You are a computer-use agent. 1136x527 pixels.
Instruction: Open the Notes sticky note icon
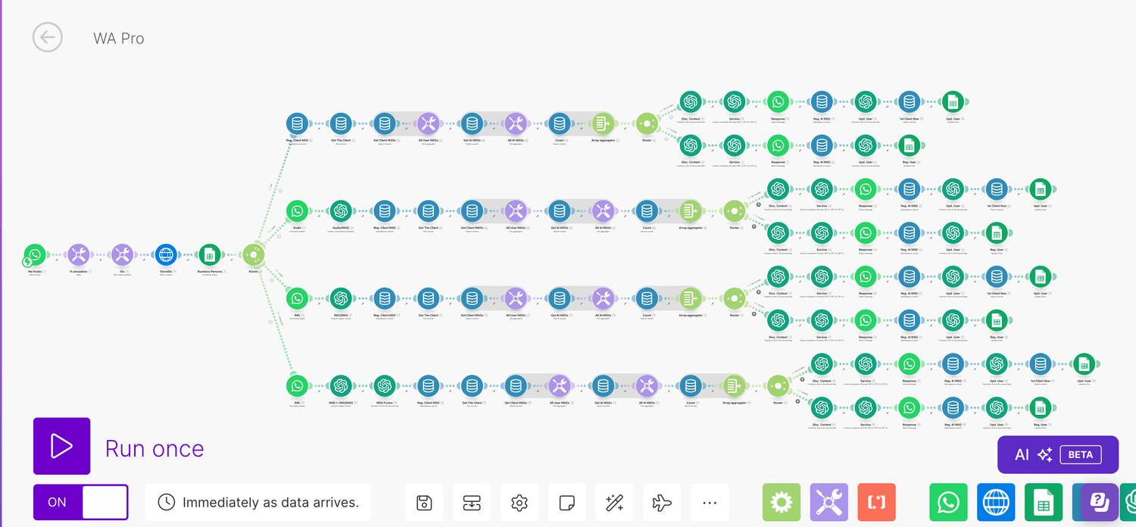click(566, 502)
